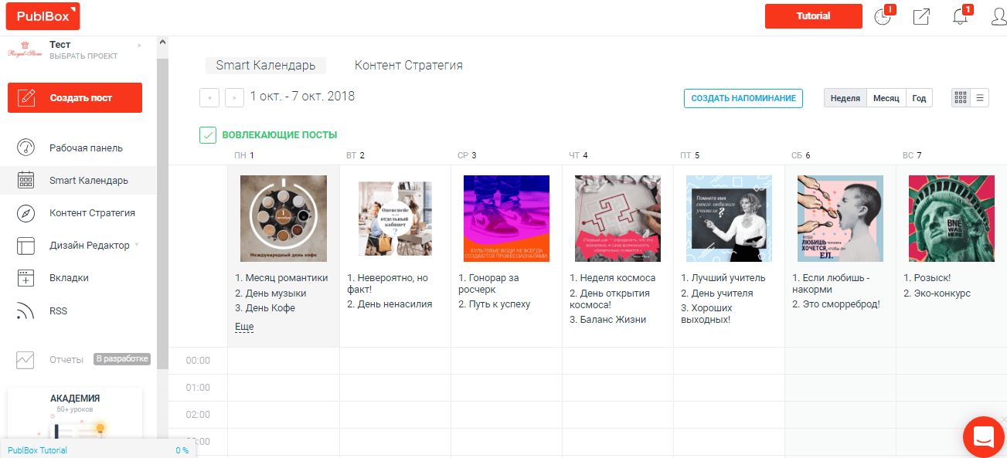Switch to list view icon
This screenshot has height=458, width=1007.
click(x=980, y=98)
